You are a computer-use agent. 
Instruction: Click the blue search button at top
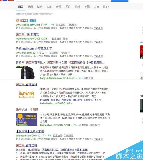pos(120,1)
